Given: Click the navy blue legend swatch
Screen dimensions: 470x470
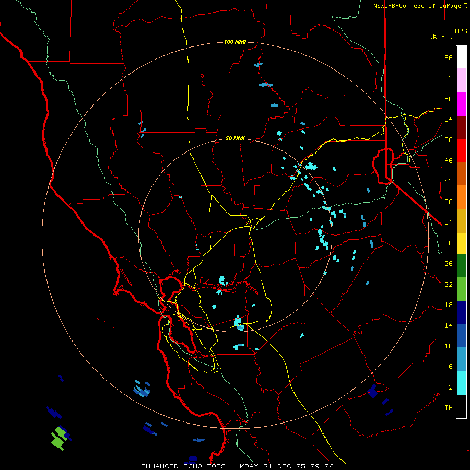Looking at the screenshot, I should pyautogui.click(x=461, y=313).
